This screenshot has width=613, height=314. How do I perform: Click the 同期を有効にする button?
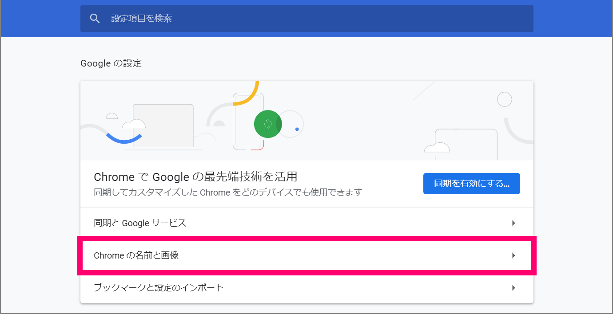coord(471,183)
